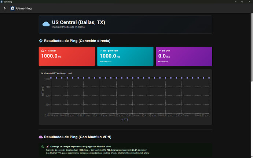The width and height of the screenshot is (253, 158).
Task: Click the cloud icon beside US Central
Action: pos(46,24)
